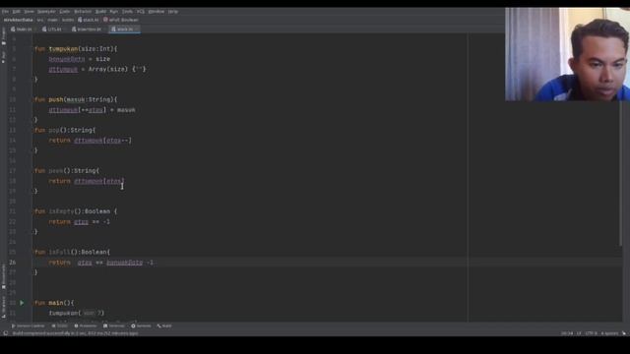Open the Bookmarks sidebar tool button

click(4, 276)
